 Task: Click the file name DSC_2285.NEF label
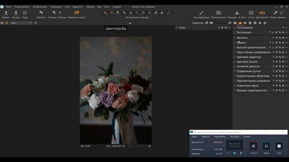click(x=116, y=146)
